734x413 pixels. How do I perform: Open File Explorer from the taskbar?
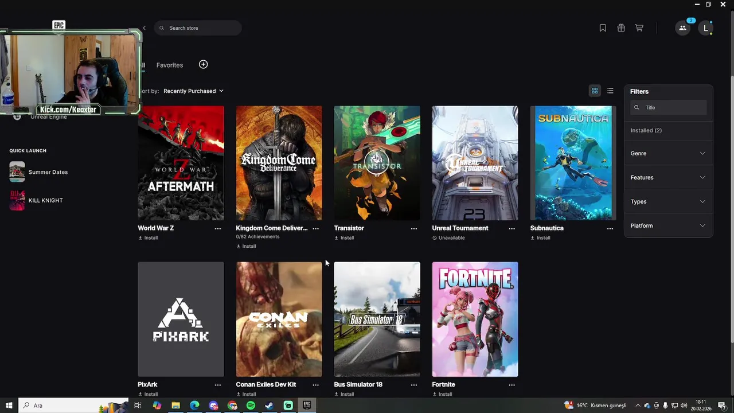(175, 406)
